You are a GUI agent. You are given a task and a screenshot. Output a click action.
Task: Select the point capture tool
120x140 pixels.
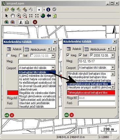click(x=39, y=10)
